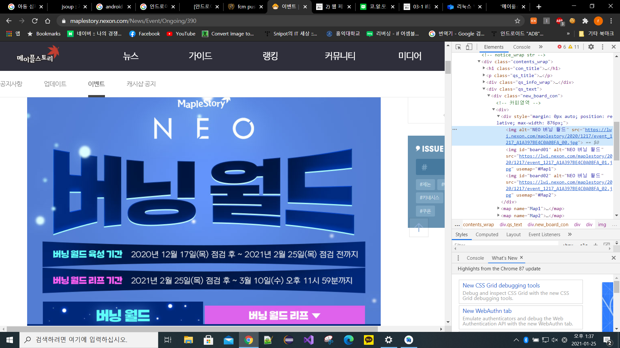
Task: Expand the h1 con_title node
Action: pos(484,68)
